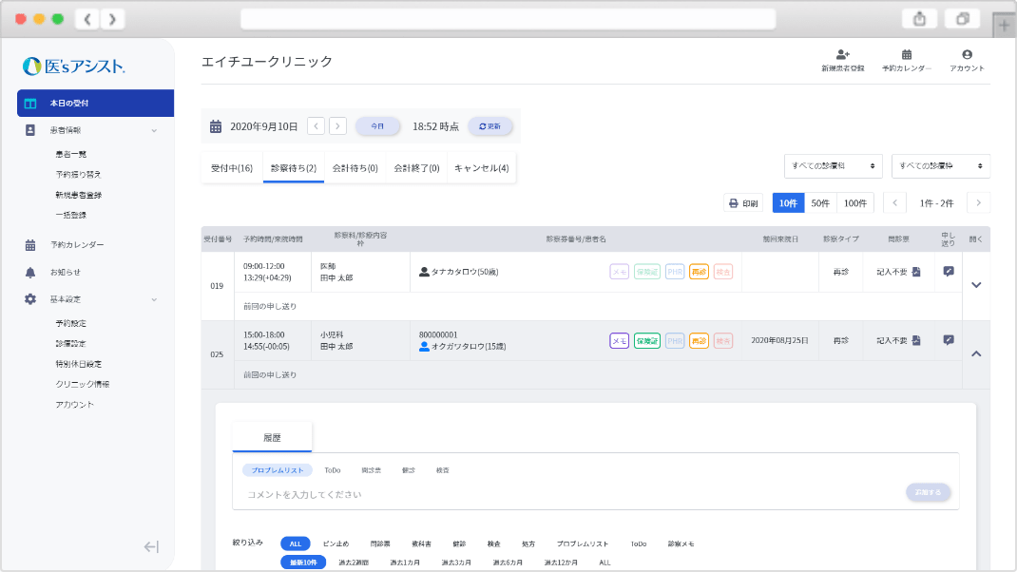Toggle the メモ tag for patient オクガワタロウ

pyautogui.click(x=619, y=340)
